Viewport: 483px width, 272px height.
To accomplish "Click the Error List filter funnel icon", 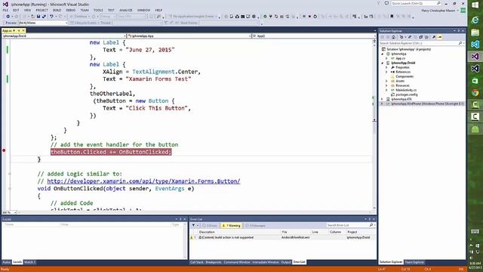I will (193, 225).
